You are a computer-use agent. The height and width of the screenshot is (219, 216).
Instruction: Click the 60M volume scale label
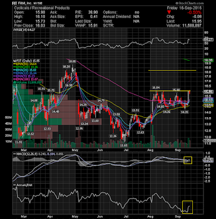click(8, 118)
